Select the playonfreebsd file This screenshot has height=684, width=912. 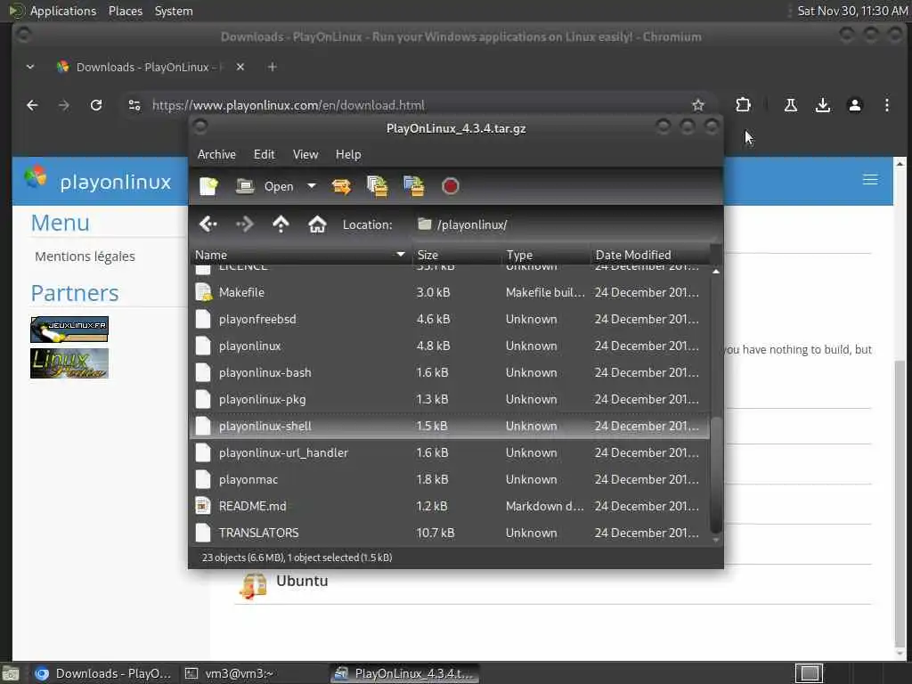click(x=449, y=320)
